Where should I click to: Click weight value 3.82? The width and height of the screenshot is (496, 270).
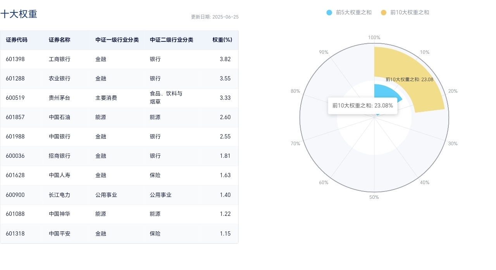(x=225, y=59)
